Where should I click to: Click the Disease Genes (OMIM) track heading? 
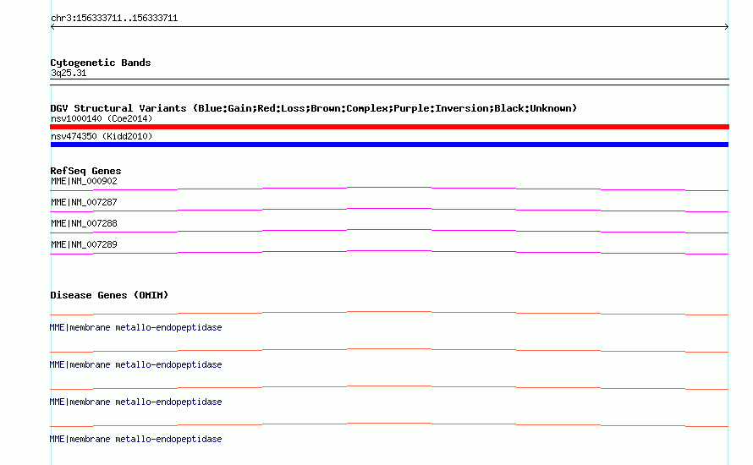(109, 295)
